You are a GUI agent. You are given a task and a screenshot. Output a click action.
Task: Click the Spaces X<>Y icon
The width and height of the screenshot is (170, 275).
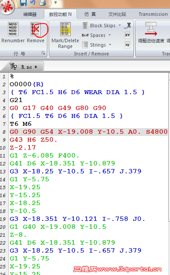[85, 35]
